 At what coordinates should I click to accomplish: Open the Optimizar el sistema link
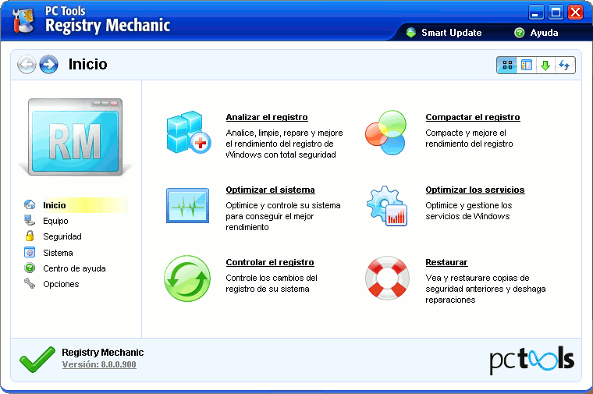click(x=271, y=190)
